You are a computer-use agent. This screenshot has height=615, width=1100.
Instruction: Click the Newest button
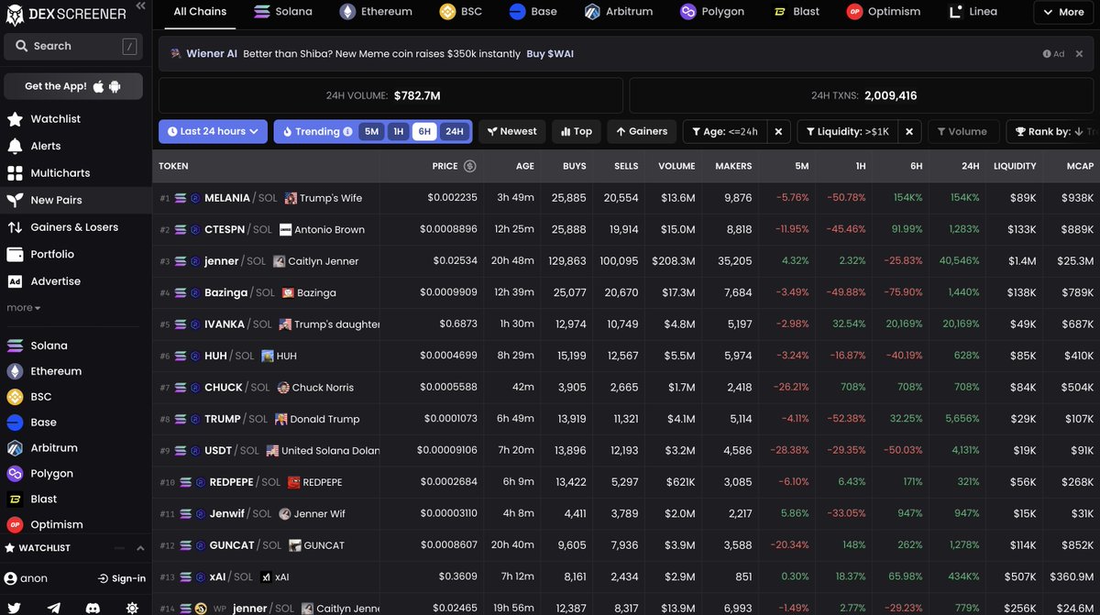[512, 132]
